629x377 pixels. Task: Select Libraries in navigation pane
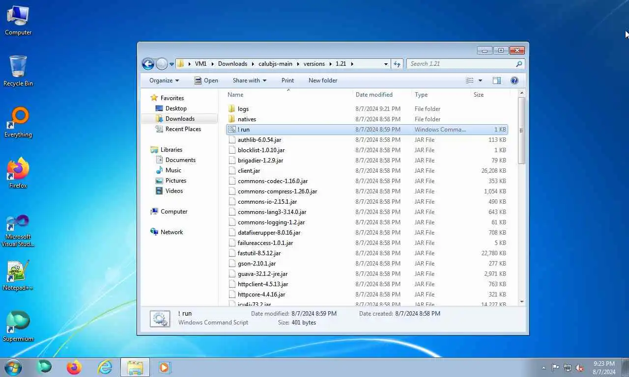171,150
